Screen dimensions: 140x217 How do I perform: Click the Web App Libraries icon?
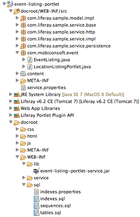click(17, 108)
